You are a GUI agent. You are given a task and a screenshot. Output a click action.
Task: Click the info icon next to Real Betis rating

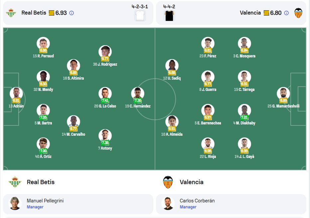coord(72,13)
